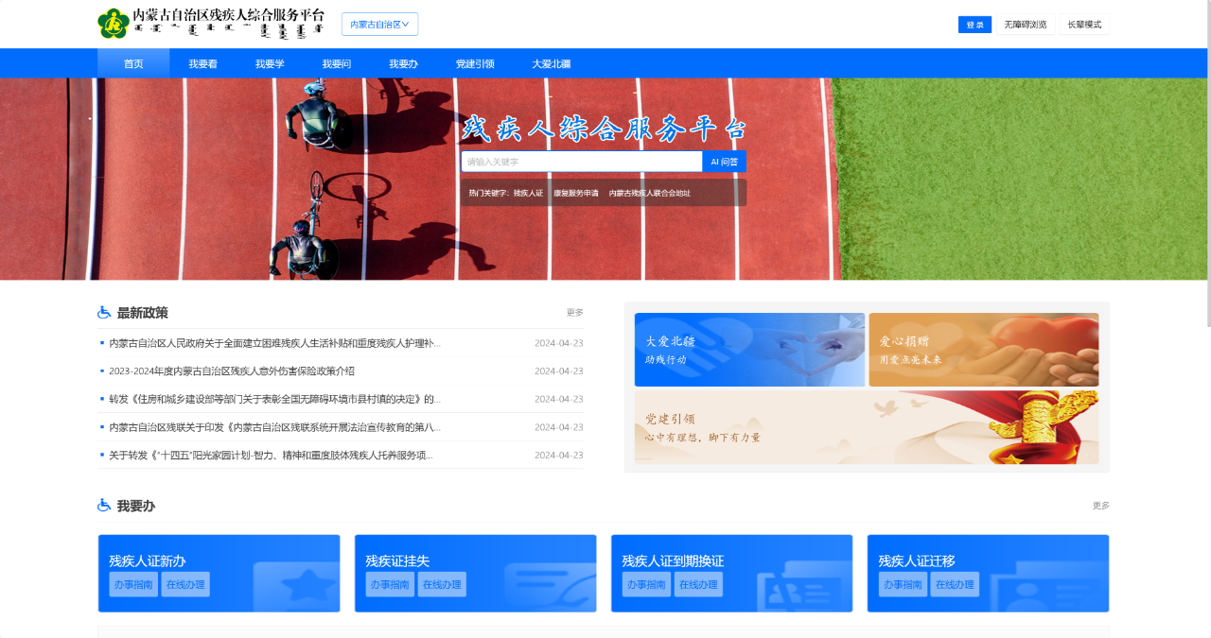1211x638 pixels.
Task: Select the 我要看 navigation tab
Action: coord(202,64)
